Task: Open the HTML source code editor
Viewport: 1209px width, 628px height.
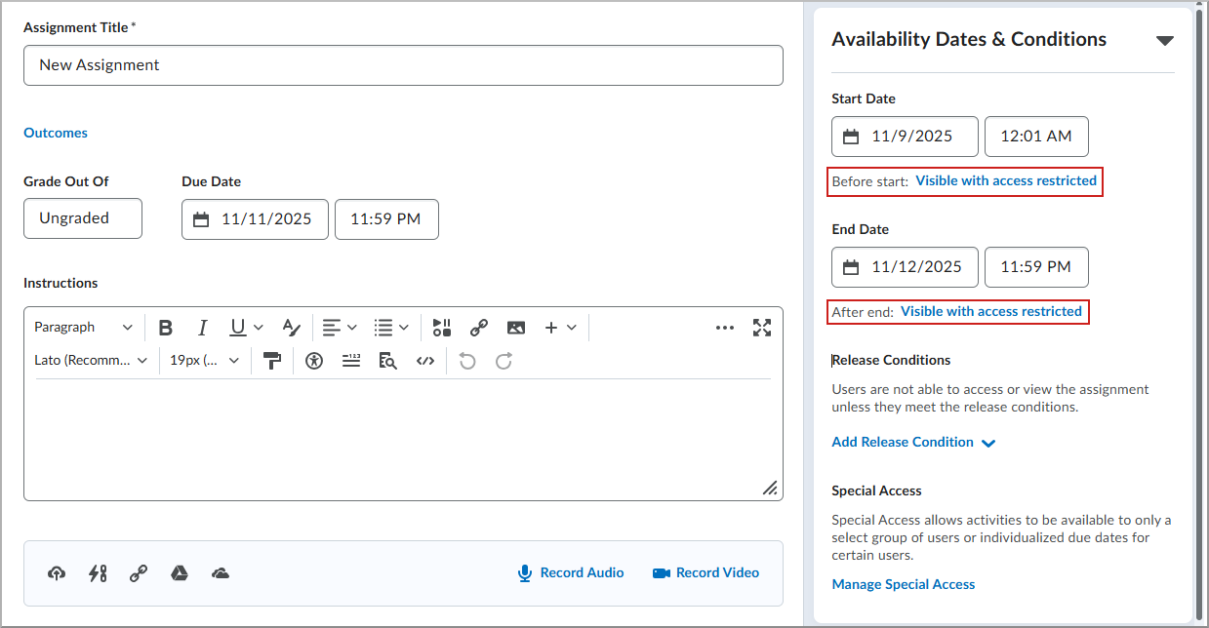Action: click(x=424, y=361)
